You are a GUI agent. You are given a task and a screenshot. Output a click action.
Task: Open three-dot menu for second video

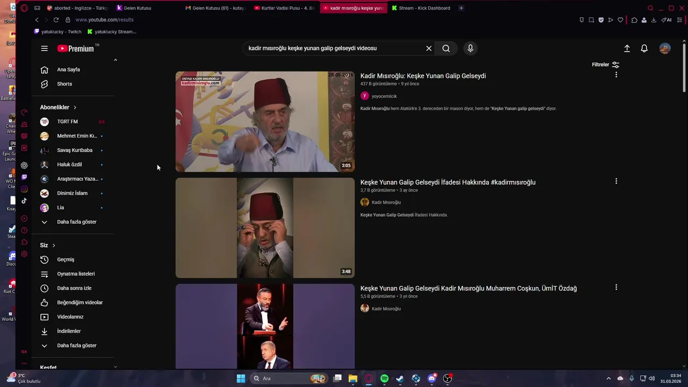point(616,181)
